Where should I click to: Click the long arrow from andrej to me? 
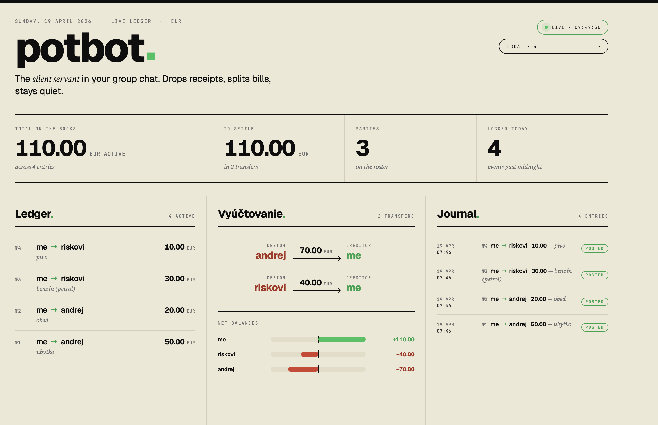pyautogui.click(x=316, y=258)
